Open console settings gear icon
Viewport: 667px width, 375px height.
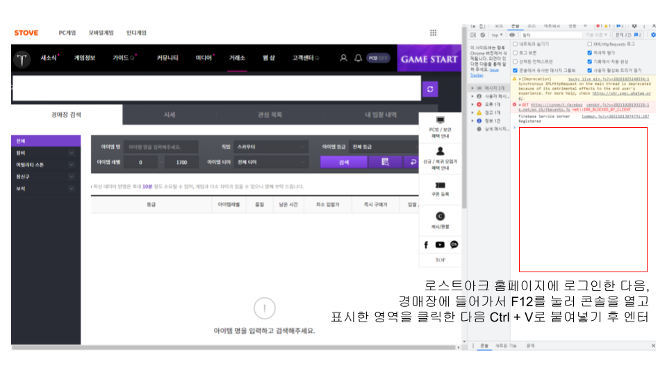[653, 35]
